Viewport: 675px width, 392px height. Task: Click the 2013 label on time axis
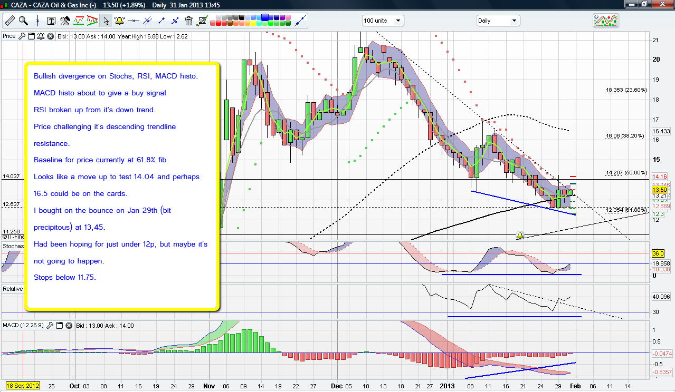click(x=447, y=386)
